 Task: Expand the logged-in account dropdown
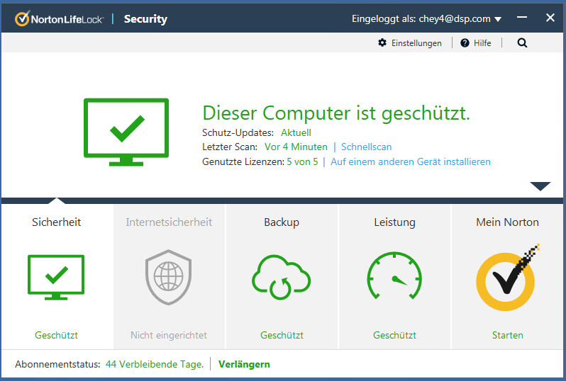point(497,19)
